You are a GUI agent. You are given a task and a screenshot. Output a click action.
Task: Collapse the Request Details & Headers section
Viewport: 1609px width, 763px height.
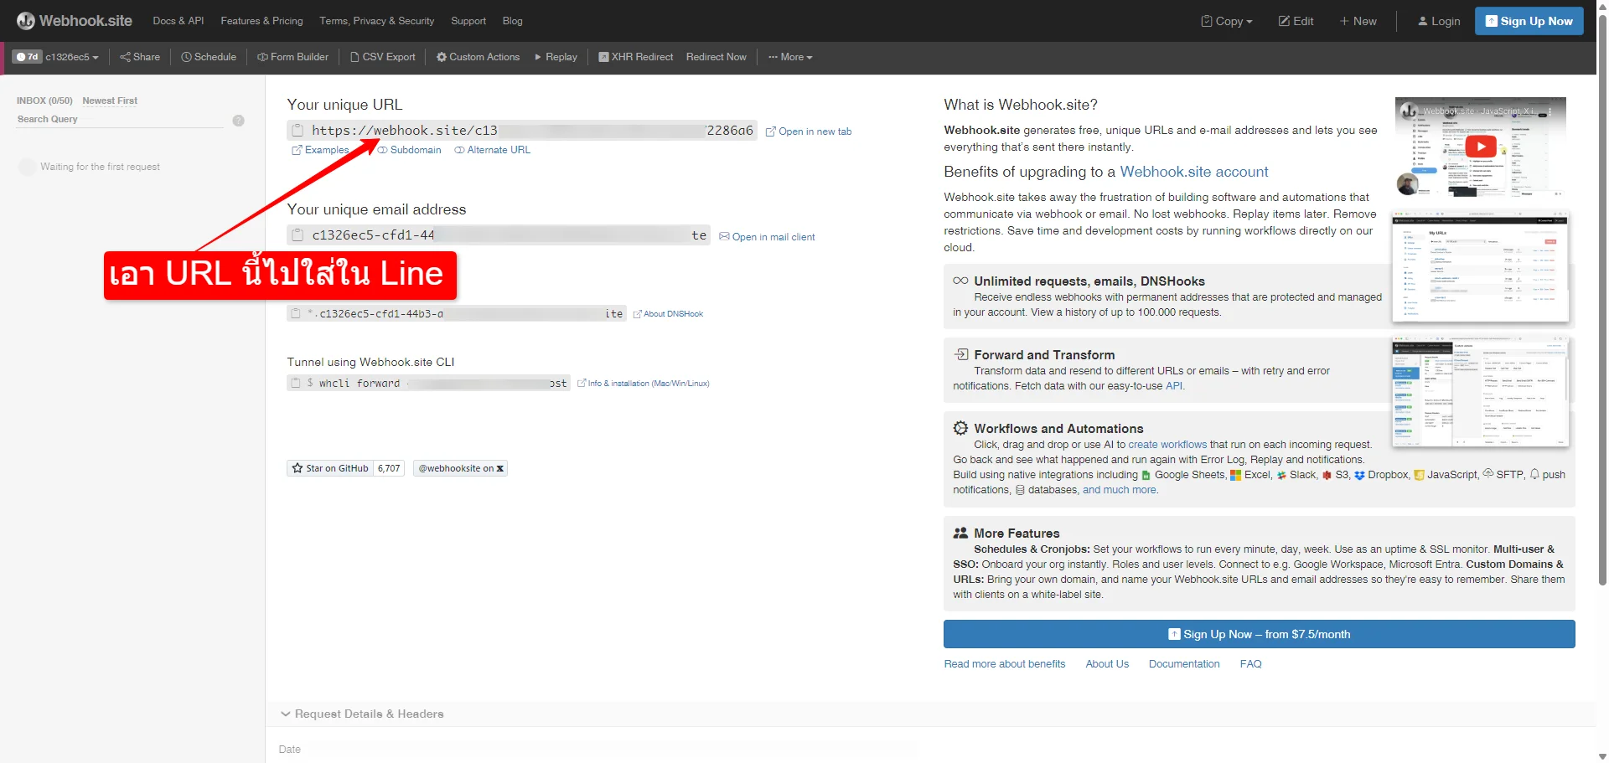[362, 714]
